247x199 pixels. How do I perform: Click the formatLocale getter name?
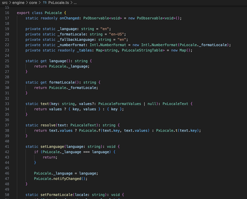[62, 82]
